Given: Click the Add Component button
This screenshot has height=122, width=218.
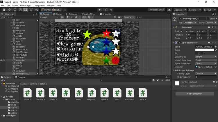Looking at the screenshot, I should click(x=194, y=94).
